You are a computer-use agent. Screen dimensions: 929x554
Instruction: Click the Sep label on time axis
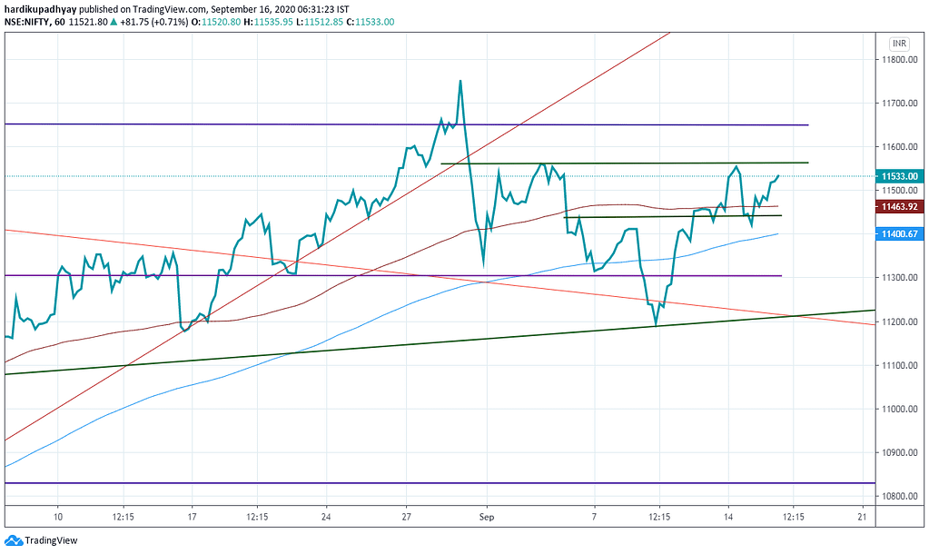pyautogui.click(x=487, y=518)
